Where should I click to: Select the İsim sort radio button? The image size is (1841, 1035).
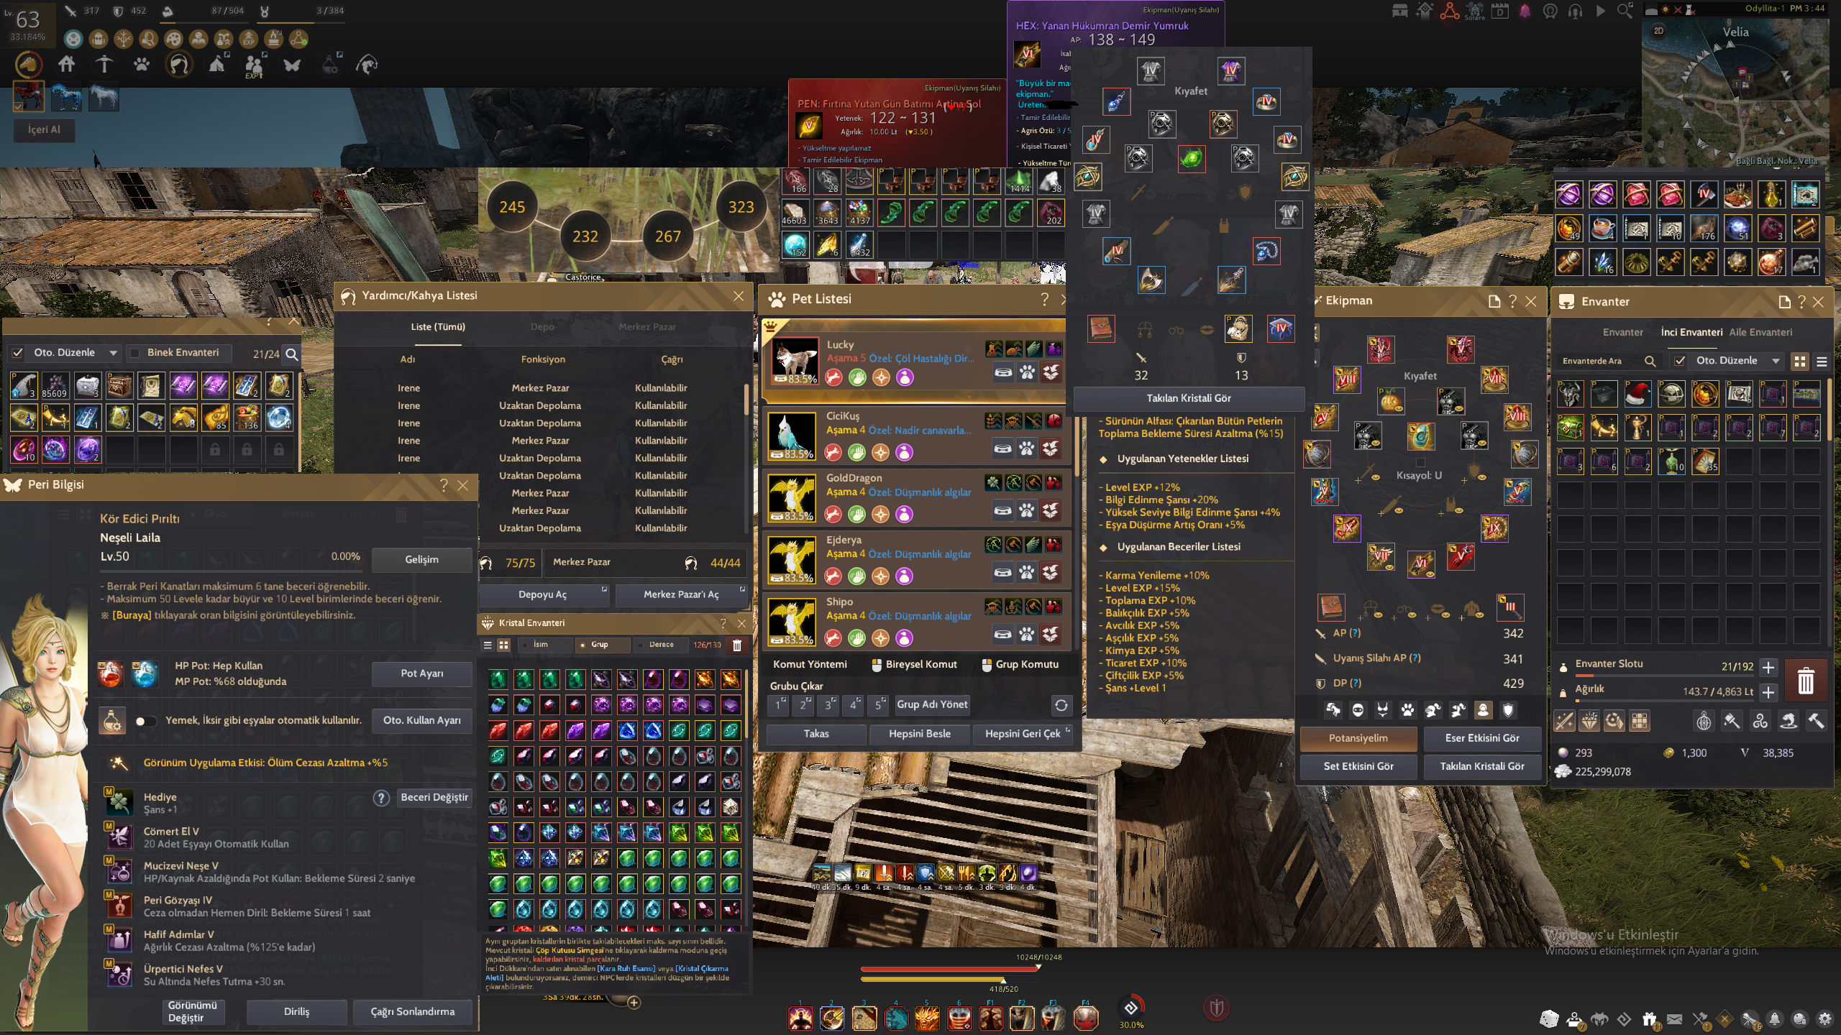point(525,645)
